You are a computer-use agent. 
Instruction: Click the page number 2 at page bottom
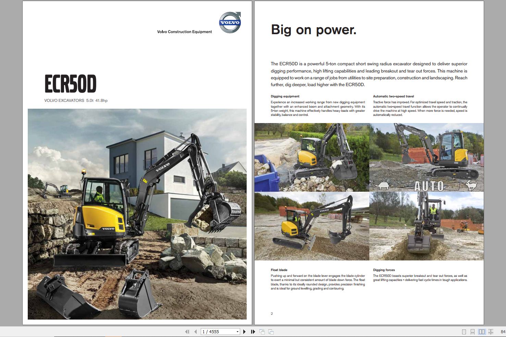[x=272, y=314]
